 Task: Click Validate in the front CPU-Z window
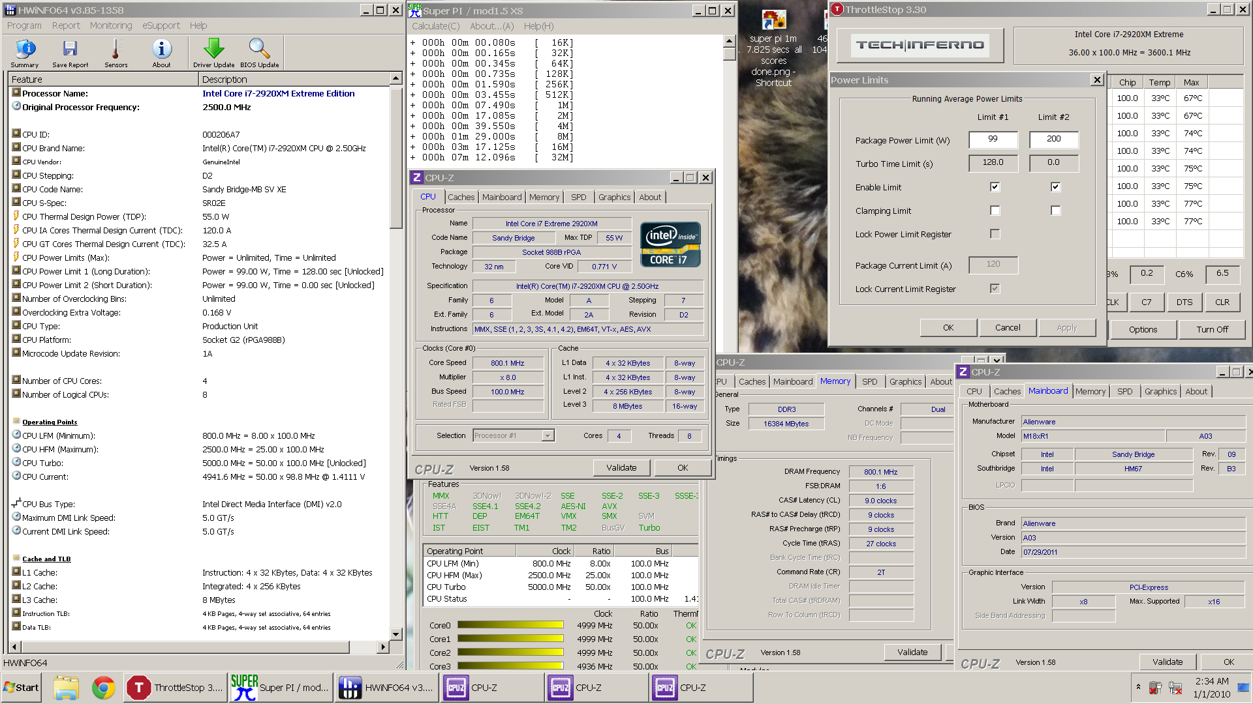pyautogui.click(x=621, y=467)
